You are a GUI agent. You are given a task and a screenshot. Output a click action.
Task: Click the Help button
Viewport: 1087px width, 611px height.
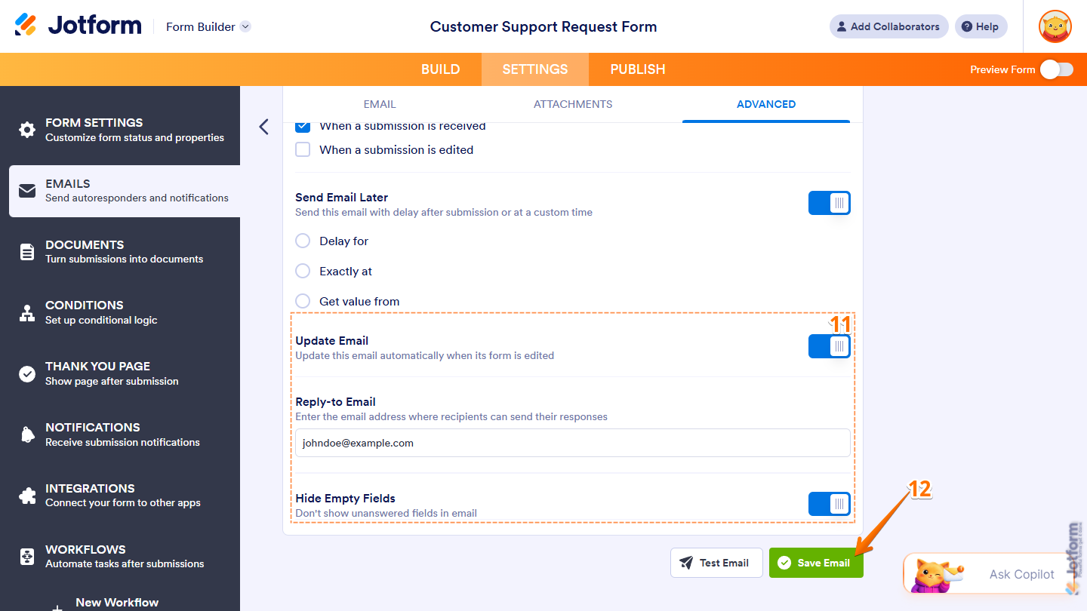(x=981, y=26)
